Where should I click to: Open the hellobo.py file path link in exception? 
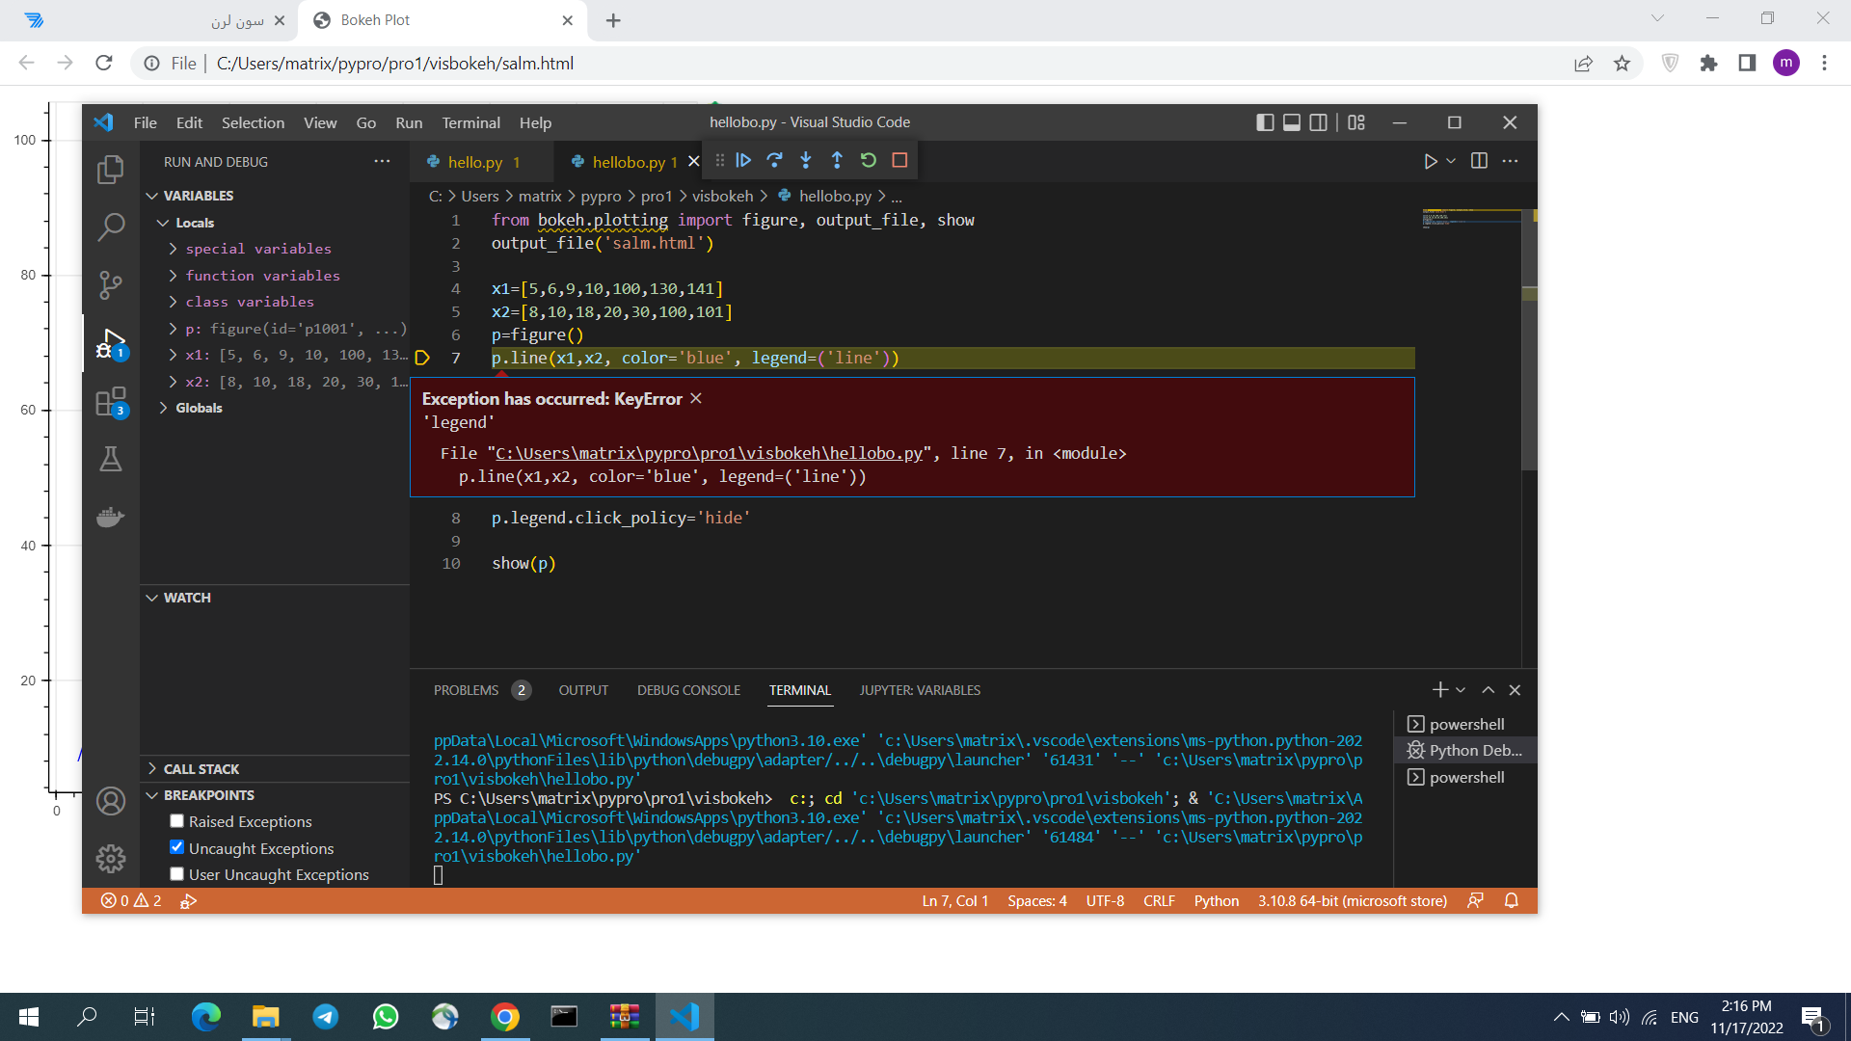coord(710,453)
